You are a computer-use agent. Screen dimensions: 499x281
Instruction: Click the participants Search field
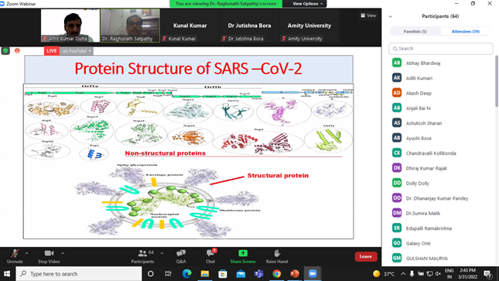point(441,49)
